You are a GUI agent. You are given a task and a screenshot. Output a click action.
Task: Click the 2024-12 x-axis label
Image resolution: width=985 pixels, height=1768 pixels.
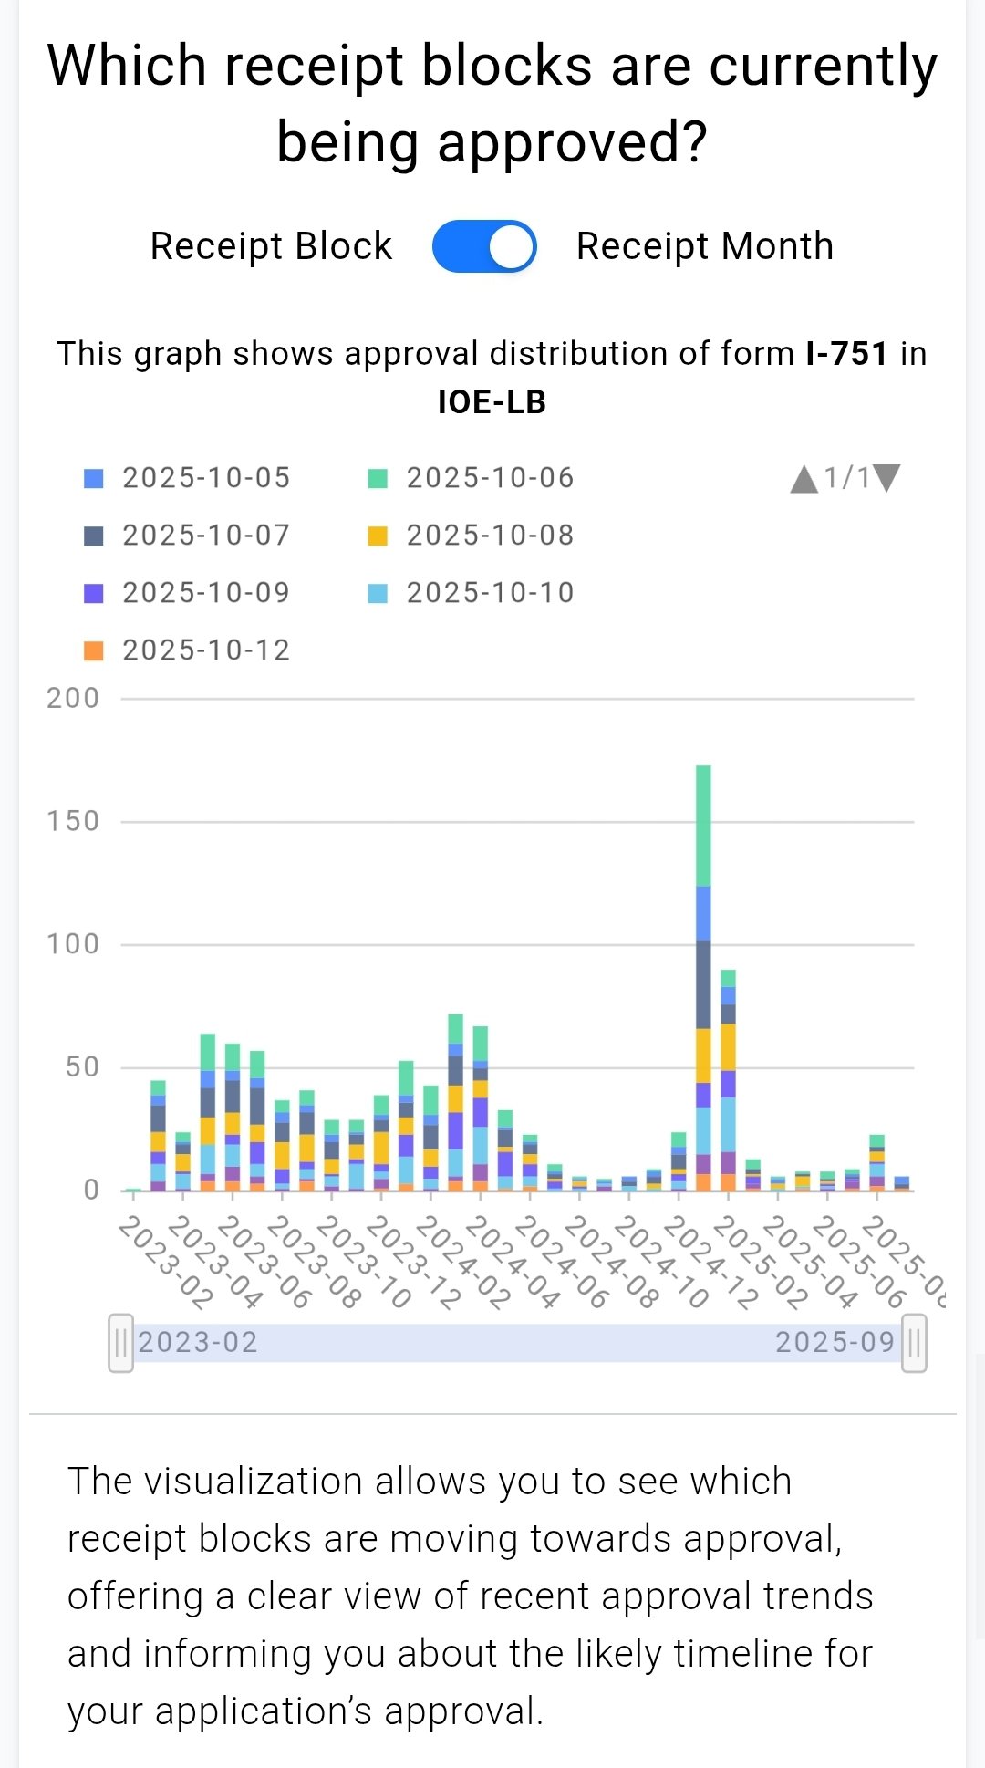710,1263
